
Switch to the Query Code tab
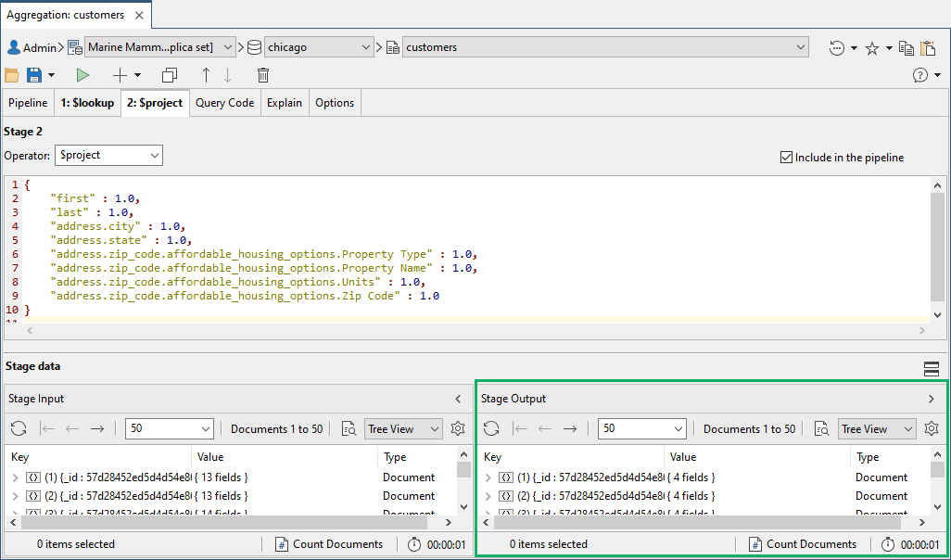pos(224,103)
